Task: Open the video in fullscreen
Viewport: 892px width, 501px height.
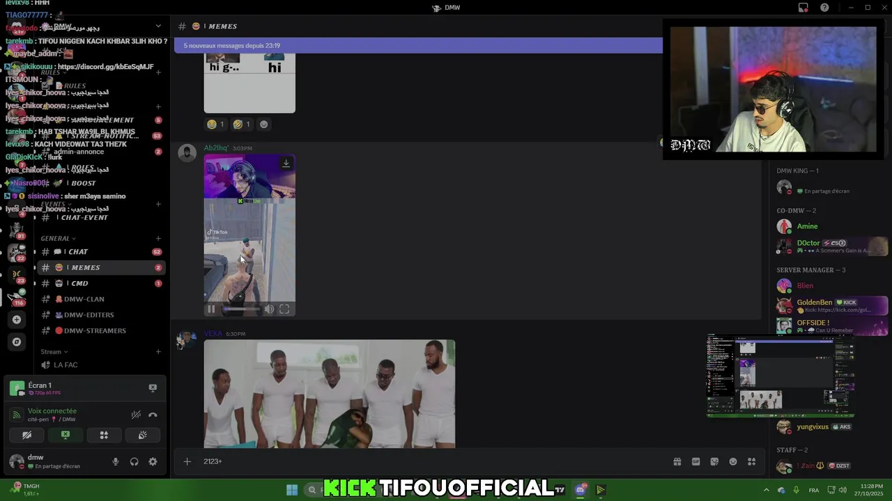Action: coord(284,309)
